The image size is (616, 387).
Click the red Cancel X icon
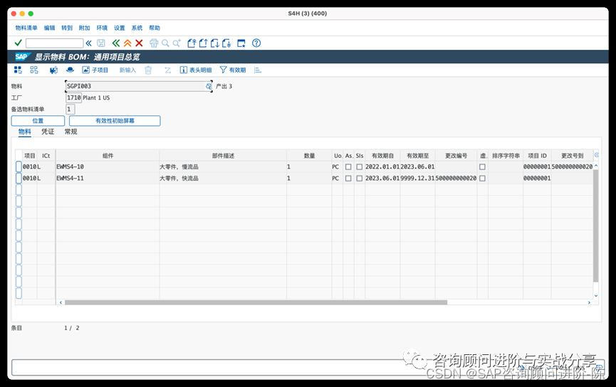pos(139,43)
